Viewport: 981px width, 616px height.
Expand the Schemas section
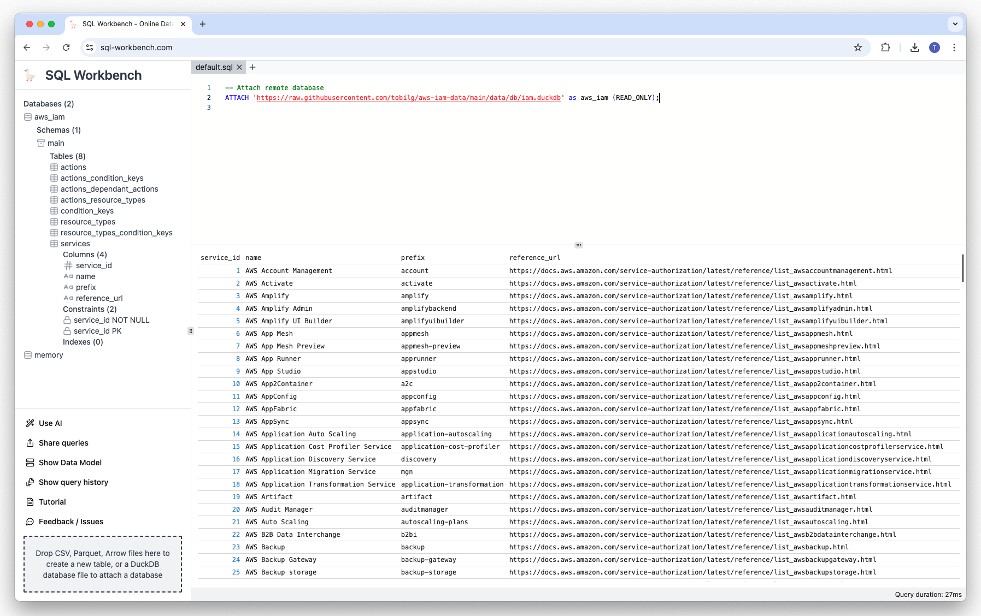coord(58,130)
